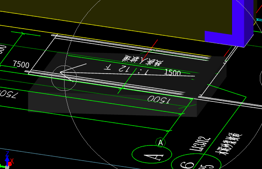Select the small hexagon axis marker A
262x169 pixels.
pos(161,143)
